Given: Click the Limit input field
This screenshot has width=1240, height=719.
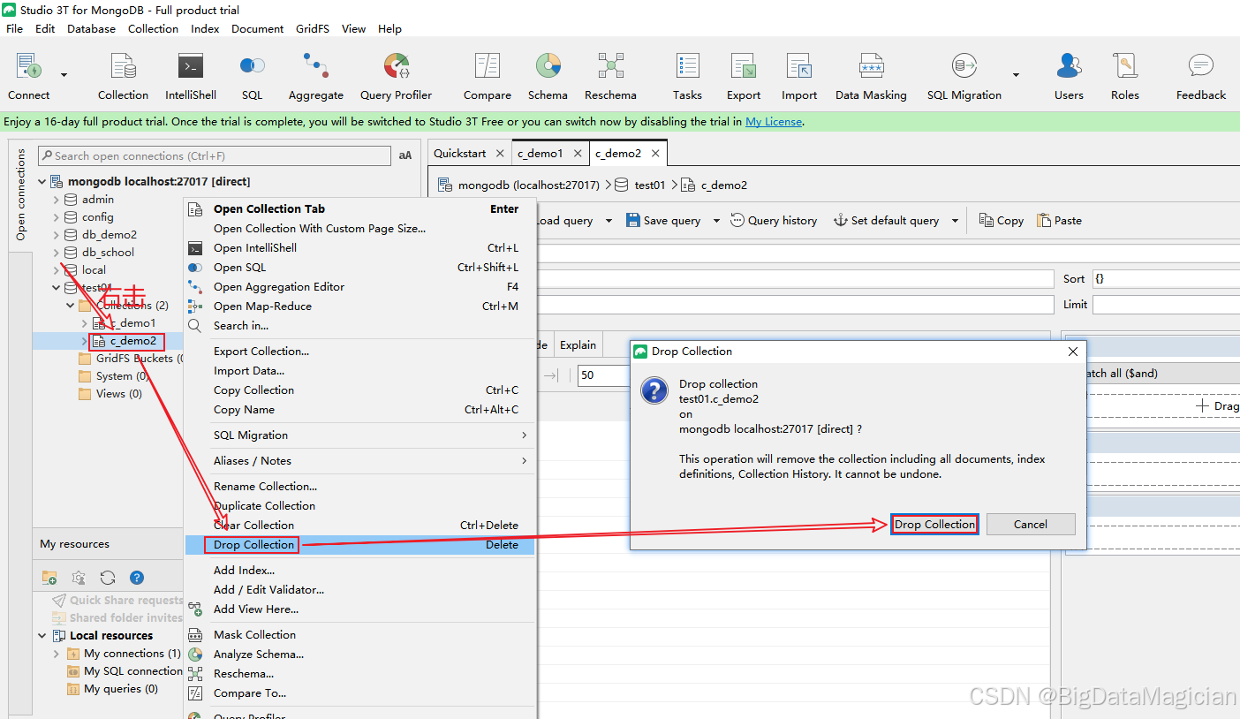Looking at the screenshot, I should [1166, 305].
